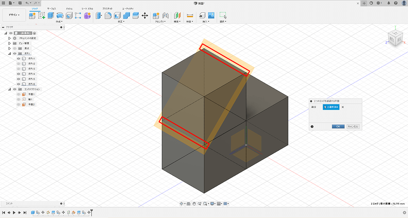408x218 pixels.
Task: Click the キャンセル button
Action: coord(353,126)
